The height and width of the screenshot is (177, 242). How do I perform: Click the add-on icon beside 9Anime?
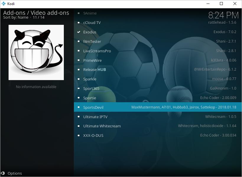tap(78, 13)
